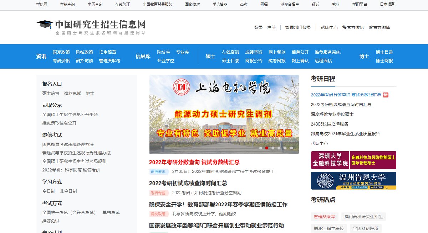
Task: Open 深度解读专业学位硕士 in 考研日程
Action: click(x=332, y=114)
